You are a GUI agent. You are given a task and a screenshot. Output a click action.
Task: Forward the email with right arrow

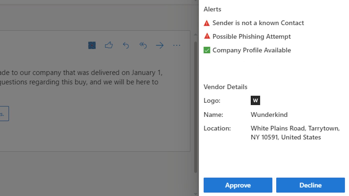click(160, 45)
